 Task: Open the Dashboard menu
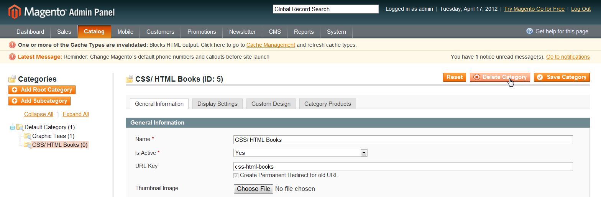coord(30,32)
